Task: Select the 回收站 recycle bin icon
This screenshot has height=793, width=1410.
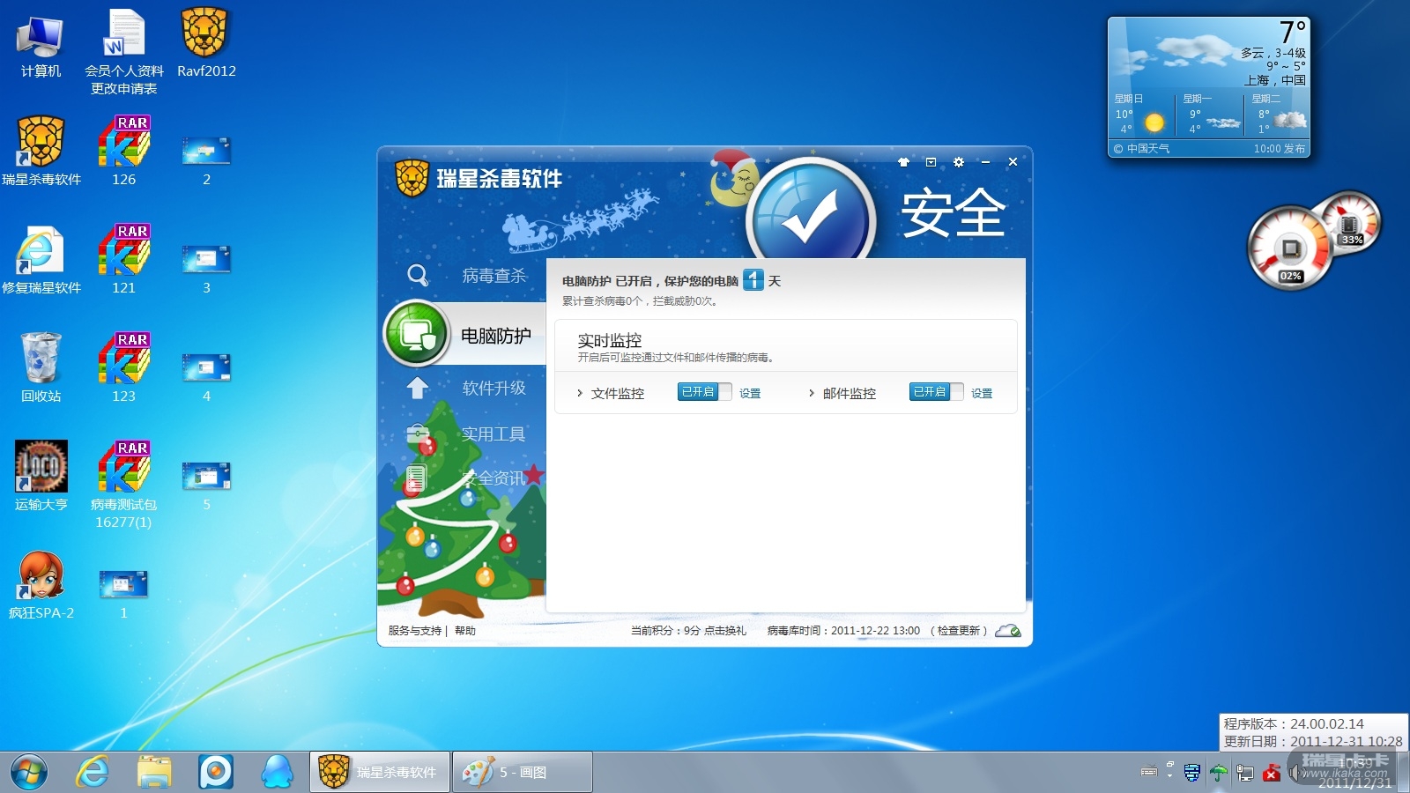Action: [41, 368]
